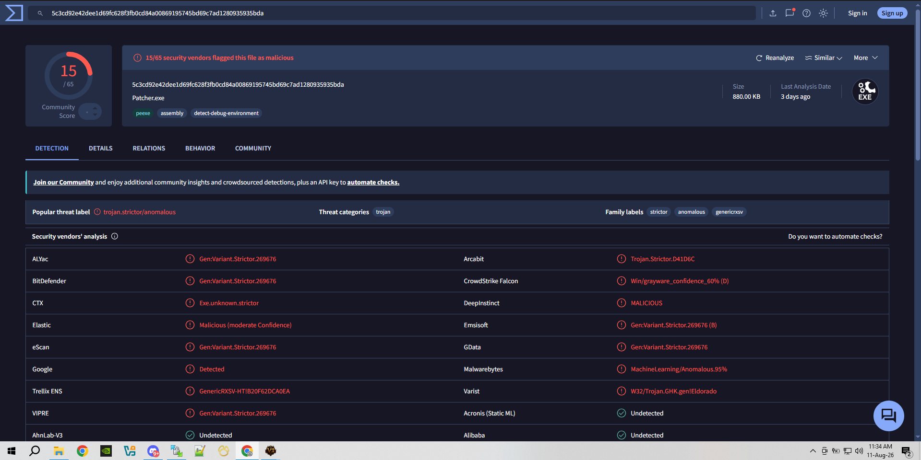This screenshot has width=921, height=460.
Task: Open the Windows Start menu
Action: (x=12, y=451)
